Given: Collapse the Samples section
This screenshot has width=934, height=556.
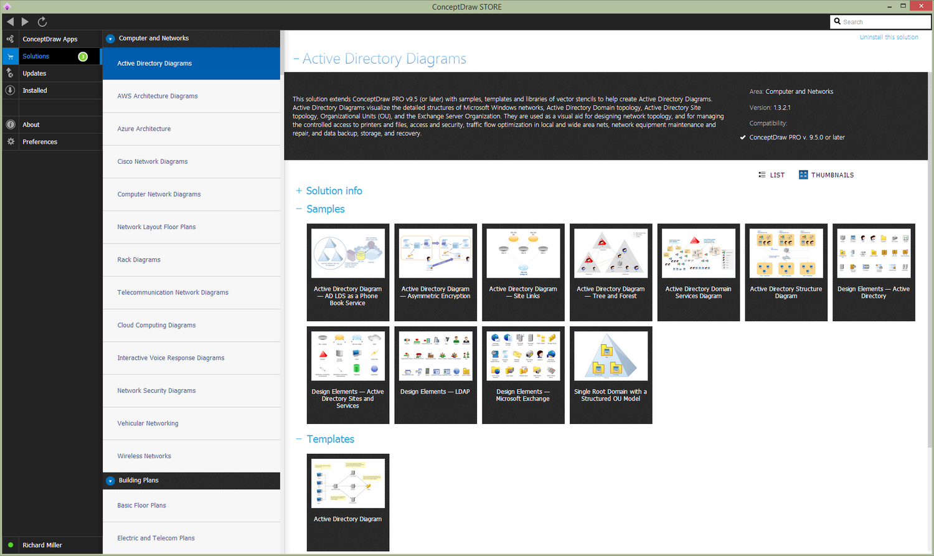Looking at the screenshot, I should point(299,209).
